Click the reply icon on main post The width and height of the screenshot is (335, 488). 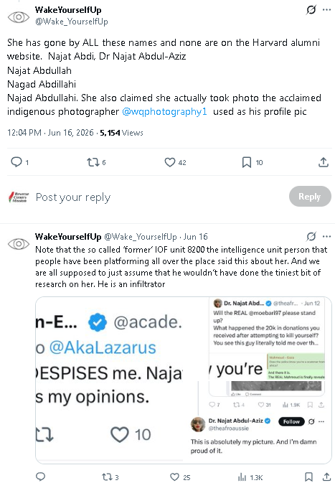[x=16, y=162]
